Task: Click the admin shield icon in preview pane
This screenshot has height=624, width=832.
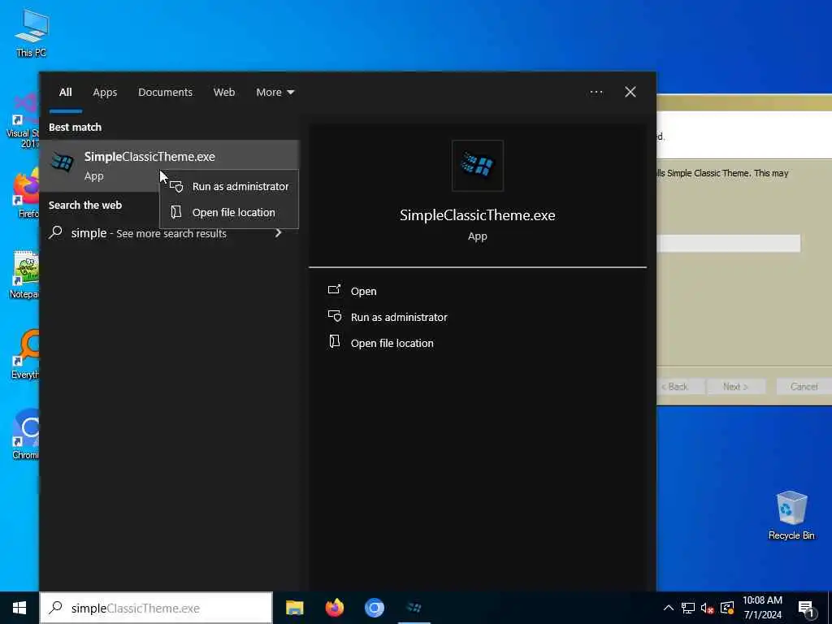Action: tap(334, 316)
